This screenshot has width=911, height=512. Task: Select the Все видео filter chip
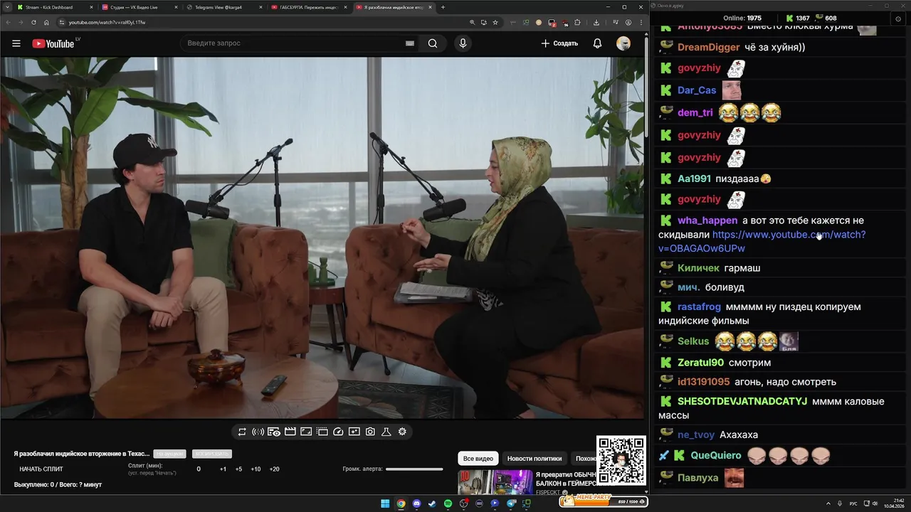click(478, 459)
